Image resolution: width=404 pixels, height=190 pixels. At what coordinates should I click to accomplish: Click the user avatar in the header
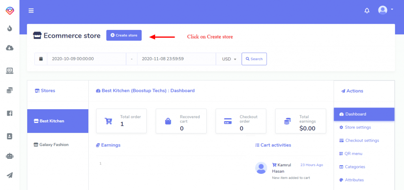383,10
